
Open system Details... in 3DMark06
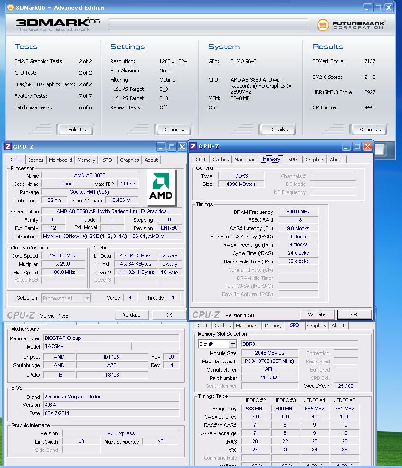(279, 130)
